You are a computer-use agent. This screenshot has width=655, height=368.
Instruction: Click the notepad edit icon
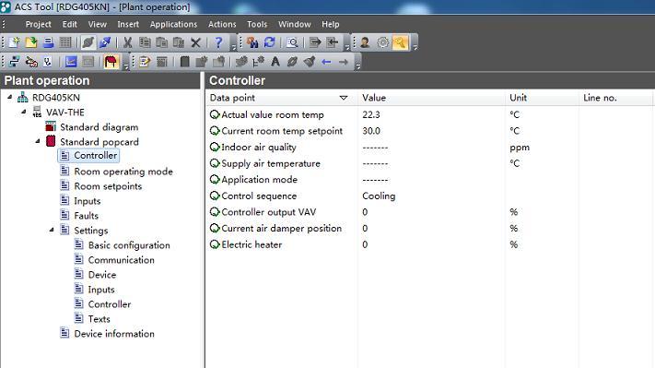pyautogui.click(x=145, y=63)
